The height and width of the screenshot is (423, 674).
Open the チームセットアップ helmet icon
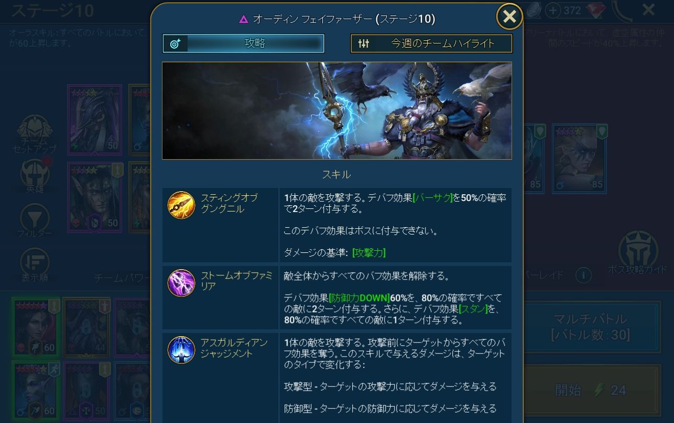[x=34, y=128]
